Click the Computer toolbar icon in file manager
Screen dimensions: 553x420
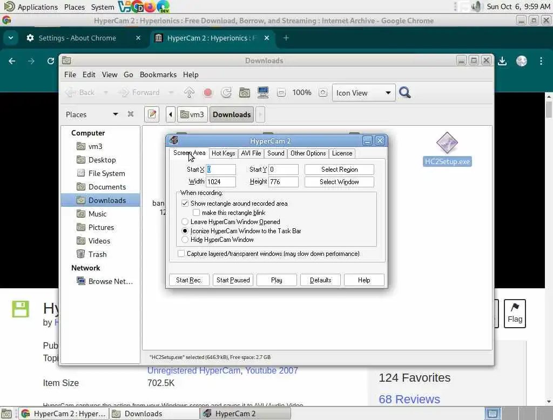(263, 92)
